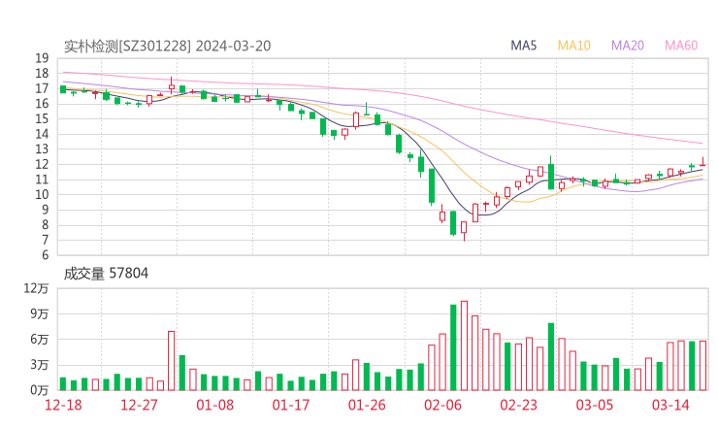Click the last candlestick at the chart's right end

pos(702,162)
